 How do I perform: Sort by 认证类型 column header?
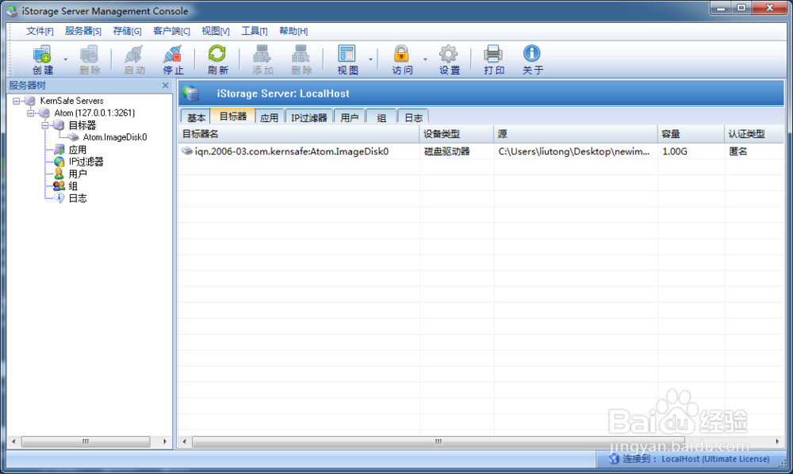click(x=754, y=134)
